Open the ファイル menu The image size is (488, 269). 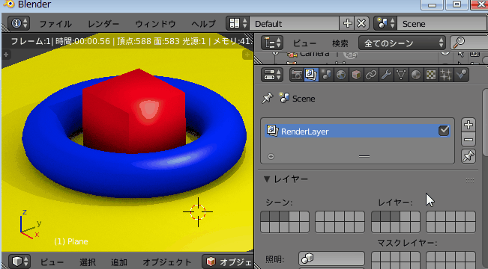point(55,24)
